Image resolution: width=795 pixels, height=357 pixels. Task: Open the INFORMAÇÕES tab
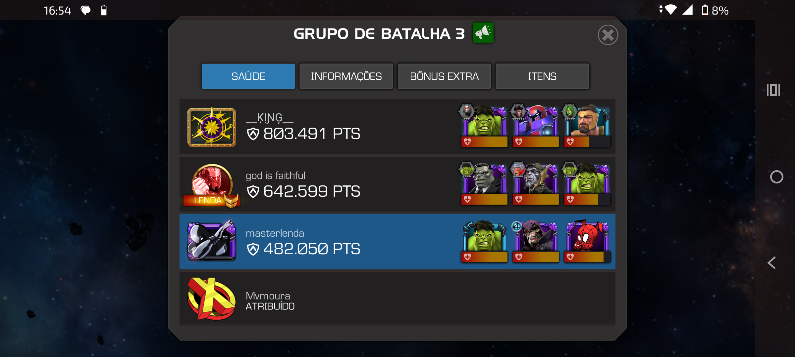click(346, 76)
